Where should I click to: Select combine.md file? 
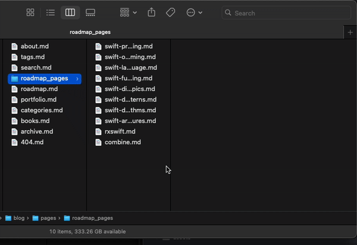[123, 142]
